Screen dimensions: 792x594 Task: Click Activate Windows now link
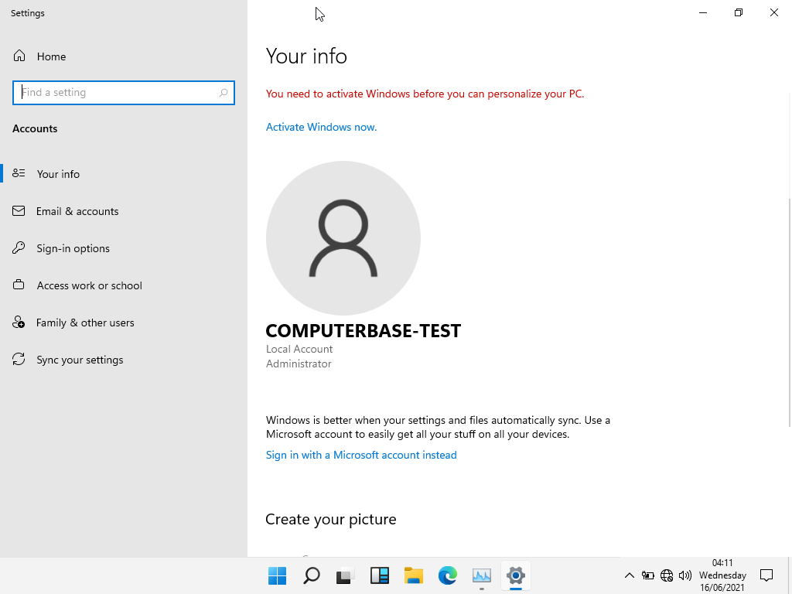(x=321, y=128)
